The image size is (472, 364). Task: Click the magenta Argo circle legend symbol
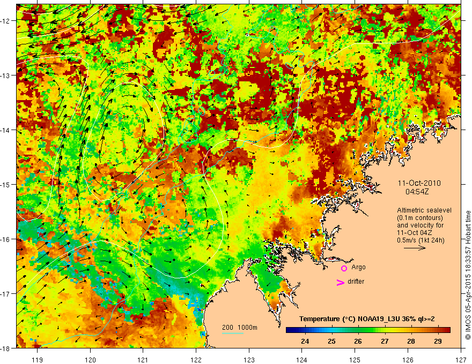pos(344,268)
